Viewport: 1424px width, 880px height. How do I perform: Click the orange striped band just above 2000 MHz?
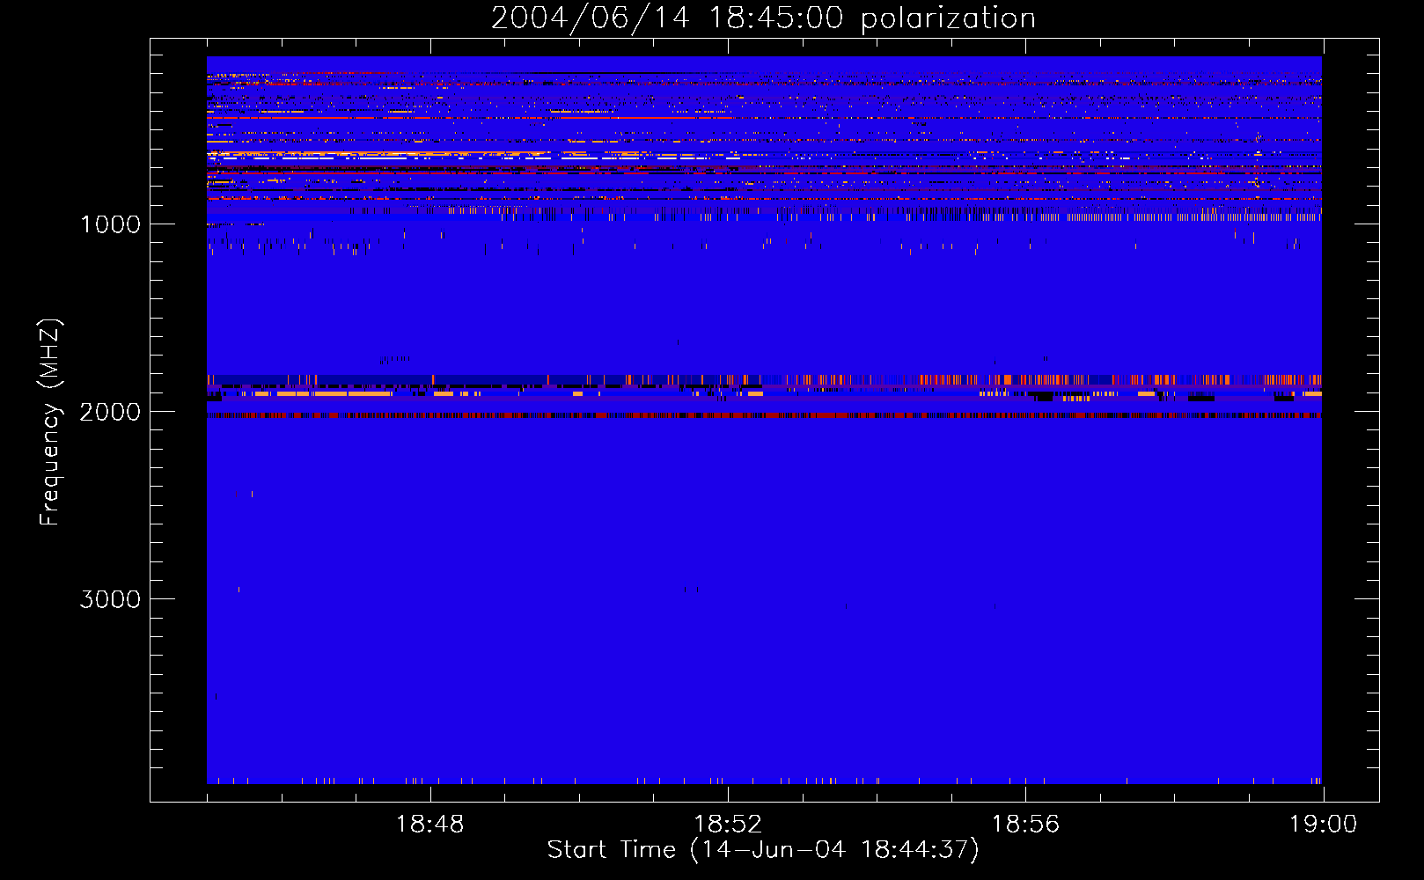pyautogui.click(x=764, y=380)
